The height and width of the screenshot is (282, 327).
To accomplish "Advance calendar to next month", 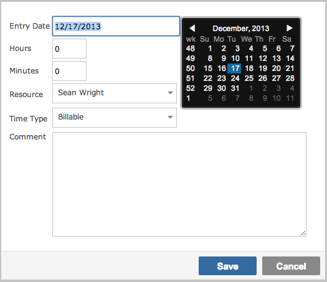I will coord(290,28).
